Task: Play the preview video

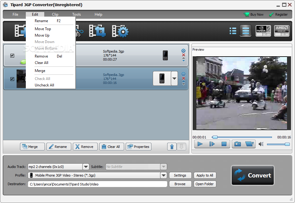Action: (x=200, y=144)
